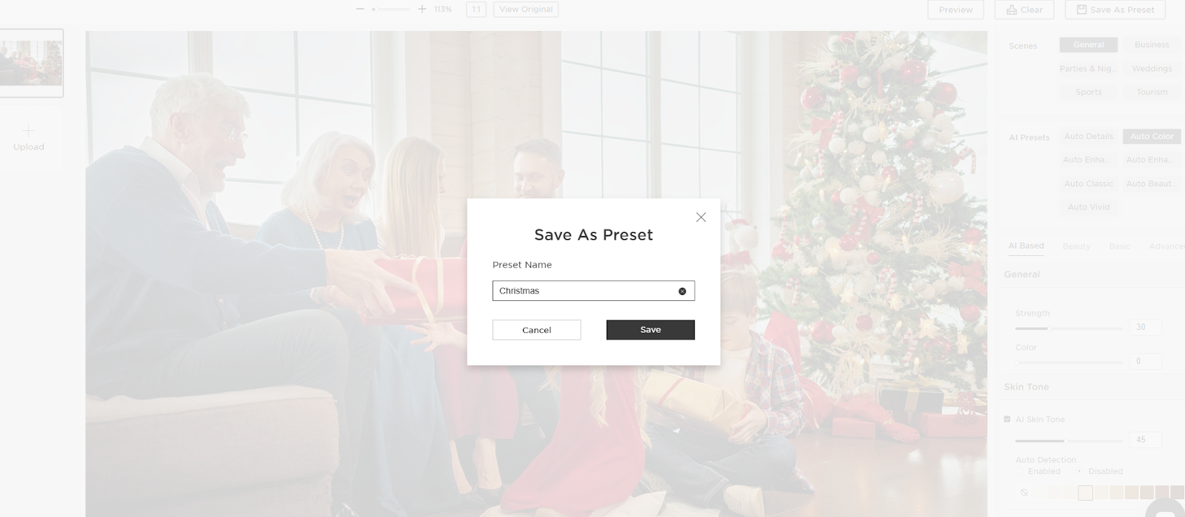Image resolution: width=1185 pixels, height=517 pixels.
Task: Adjust the Strength slider
Action: [x=1069, y=328]
